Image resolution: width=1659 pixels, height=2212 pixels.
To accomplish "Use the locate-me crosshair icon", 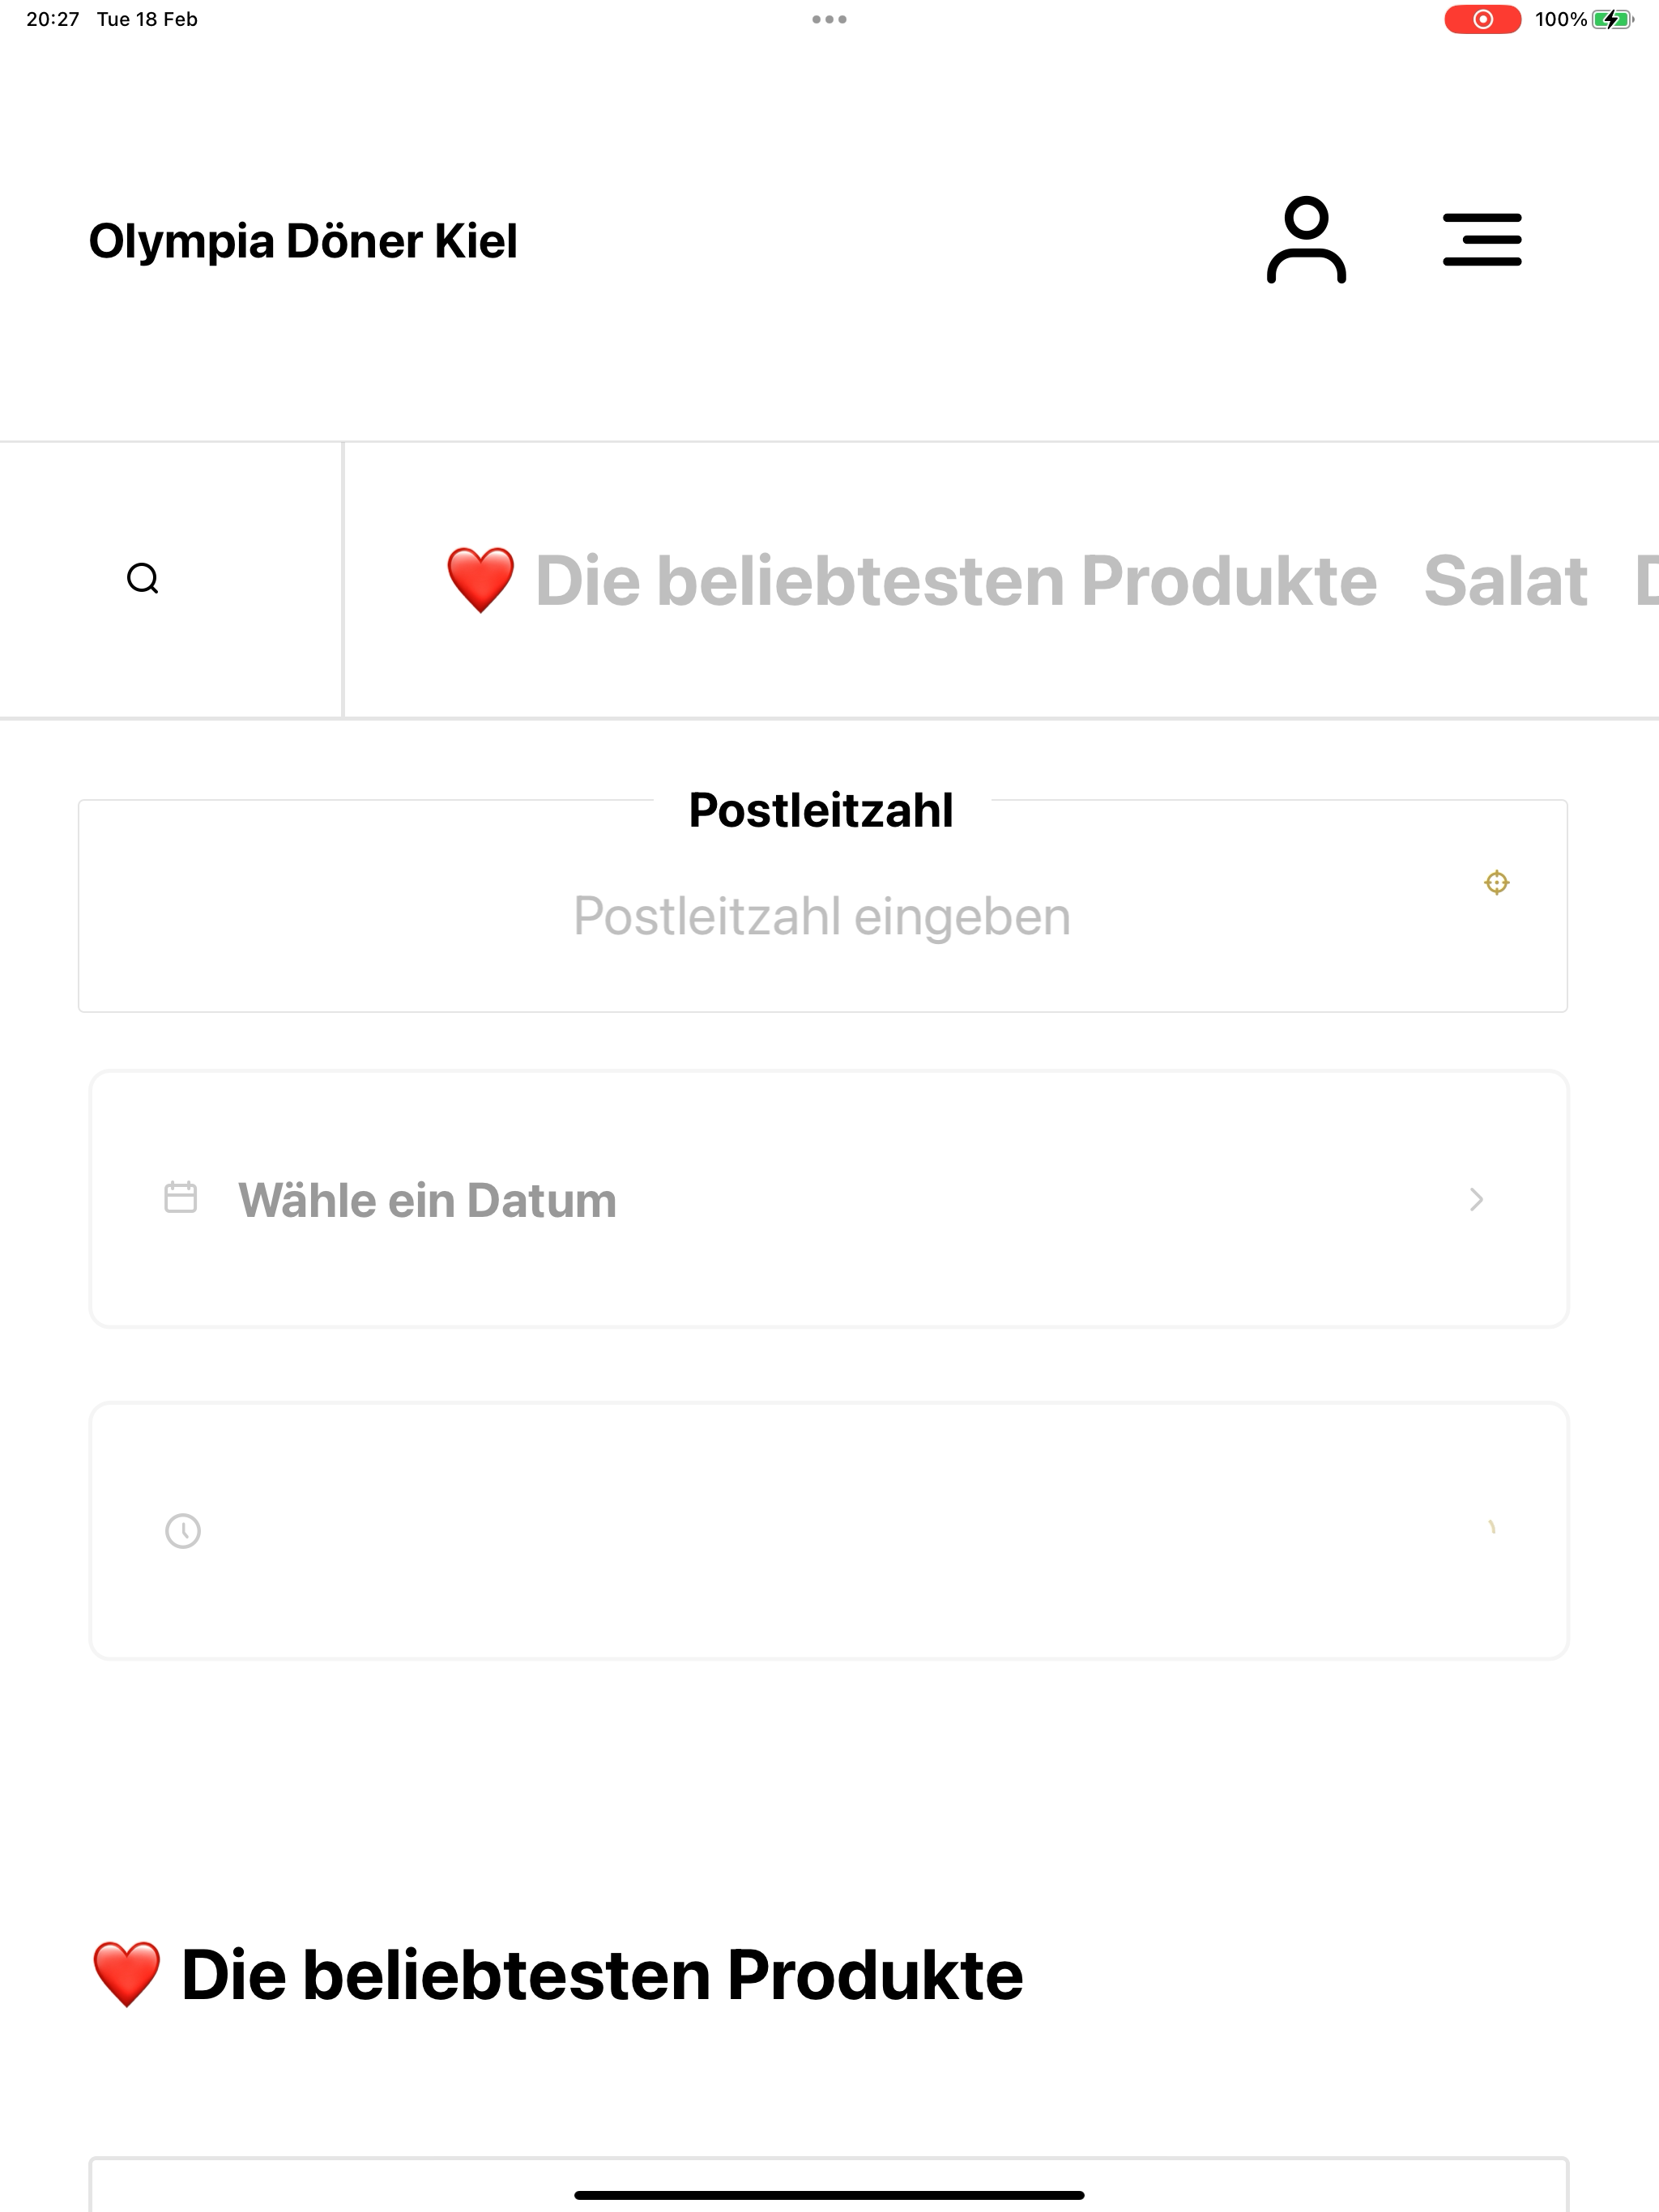I will pos(1496,882).
